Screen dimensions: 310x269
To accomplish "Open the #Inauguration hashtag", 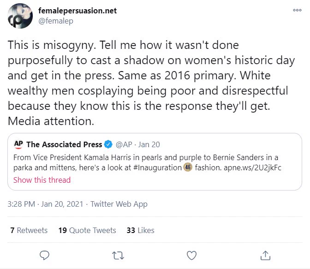I will [x=157, y=167].
